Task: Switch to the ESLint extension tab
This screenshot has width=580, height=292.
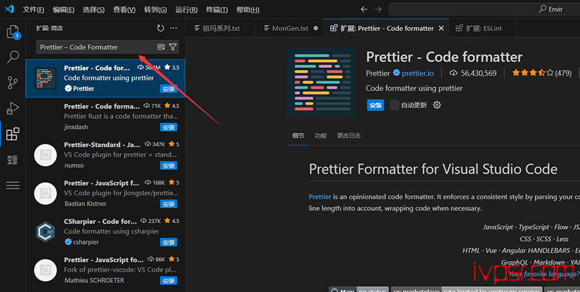Action: (478, 28)
